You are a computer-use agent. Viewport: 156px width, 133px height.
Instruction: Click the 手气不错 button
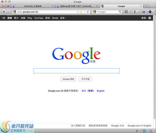click(85, 79)
